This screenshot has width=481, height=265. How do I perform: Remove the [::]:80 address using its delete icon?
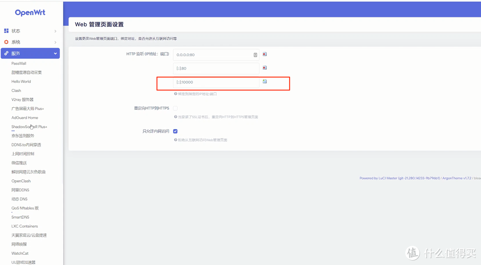click(x=265, y=68)
